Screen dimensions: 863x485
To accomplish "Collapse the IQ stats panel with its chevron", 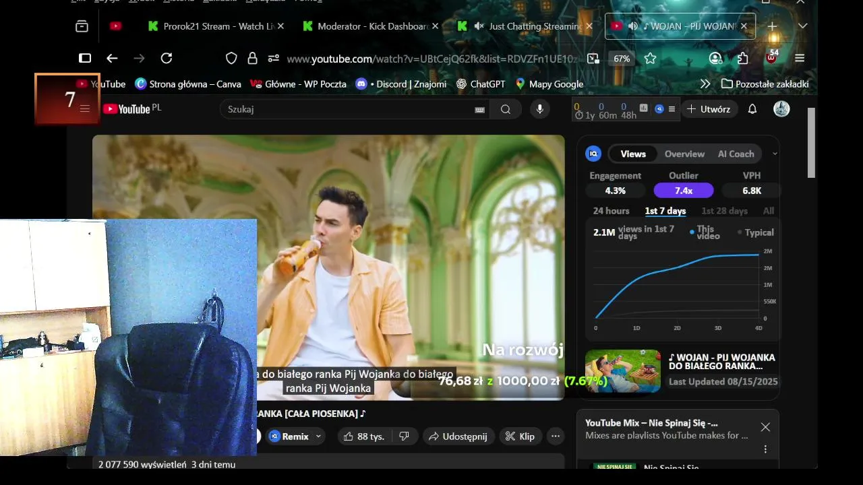I will 775,154.
